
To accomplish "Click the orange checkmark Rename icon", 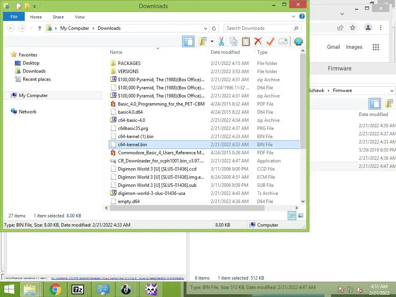I will pos(270,41).
